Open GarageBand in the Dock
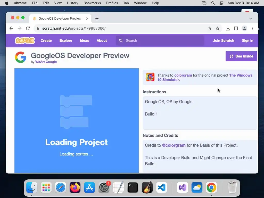Image resolution: width=264 pixels, height=198 pixels. [147, 187]
